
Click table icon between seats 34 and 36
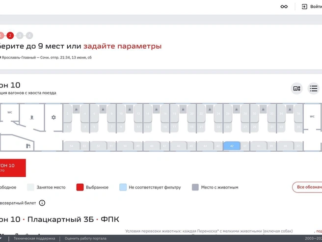tap(290, 109)
